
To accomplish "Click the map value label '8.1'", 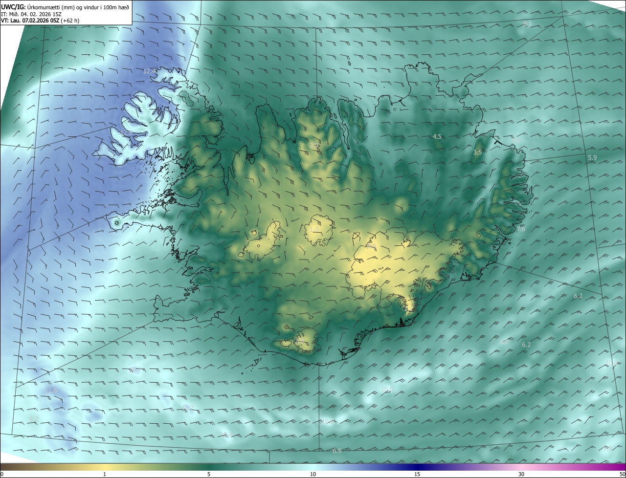I will tap(528, 24).
